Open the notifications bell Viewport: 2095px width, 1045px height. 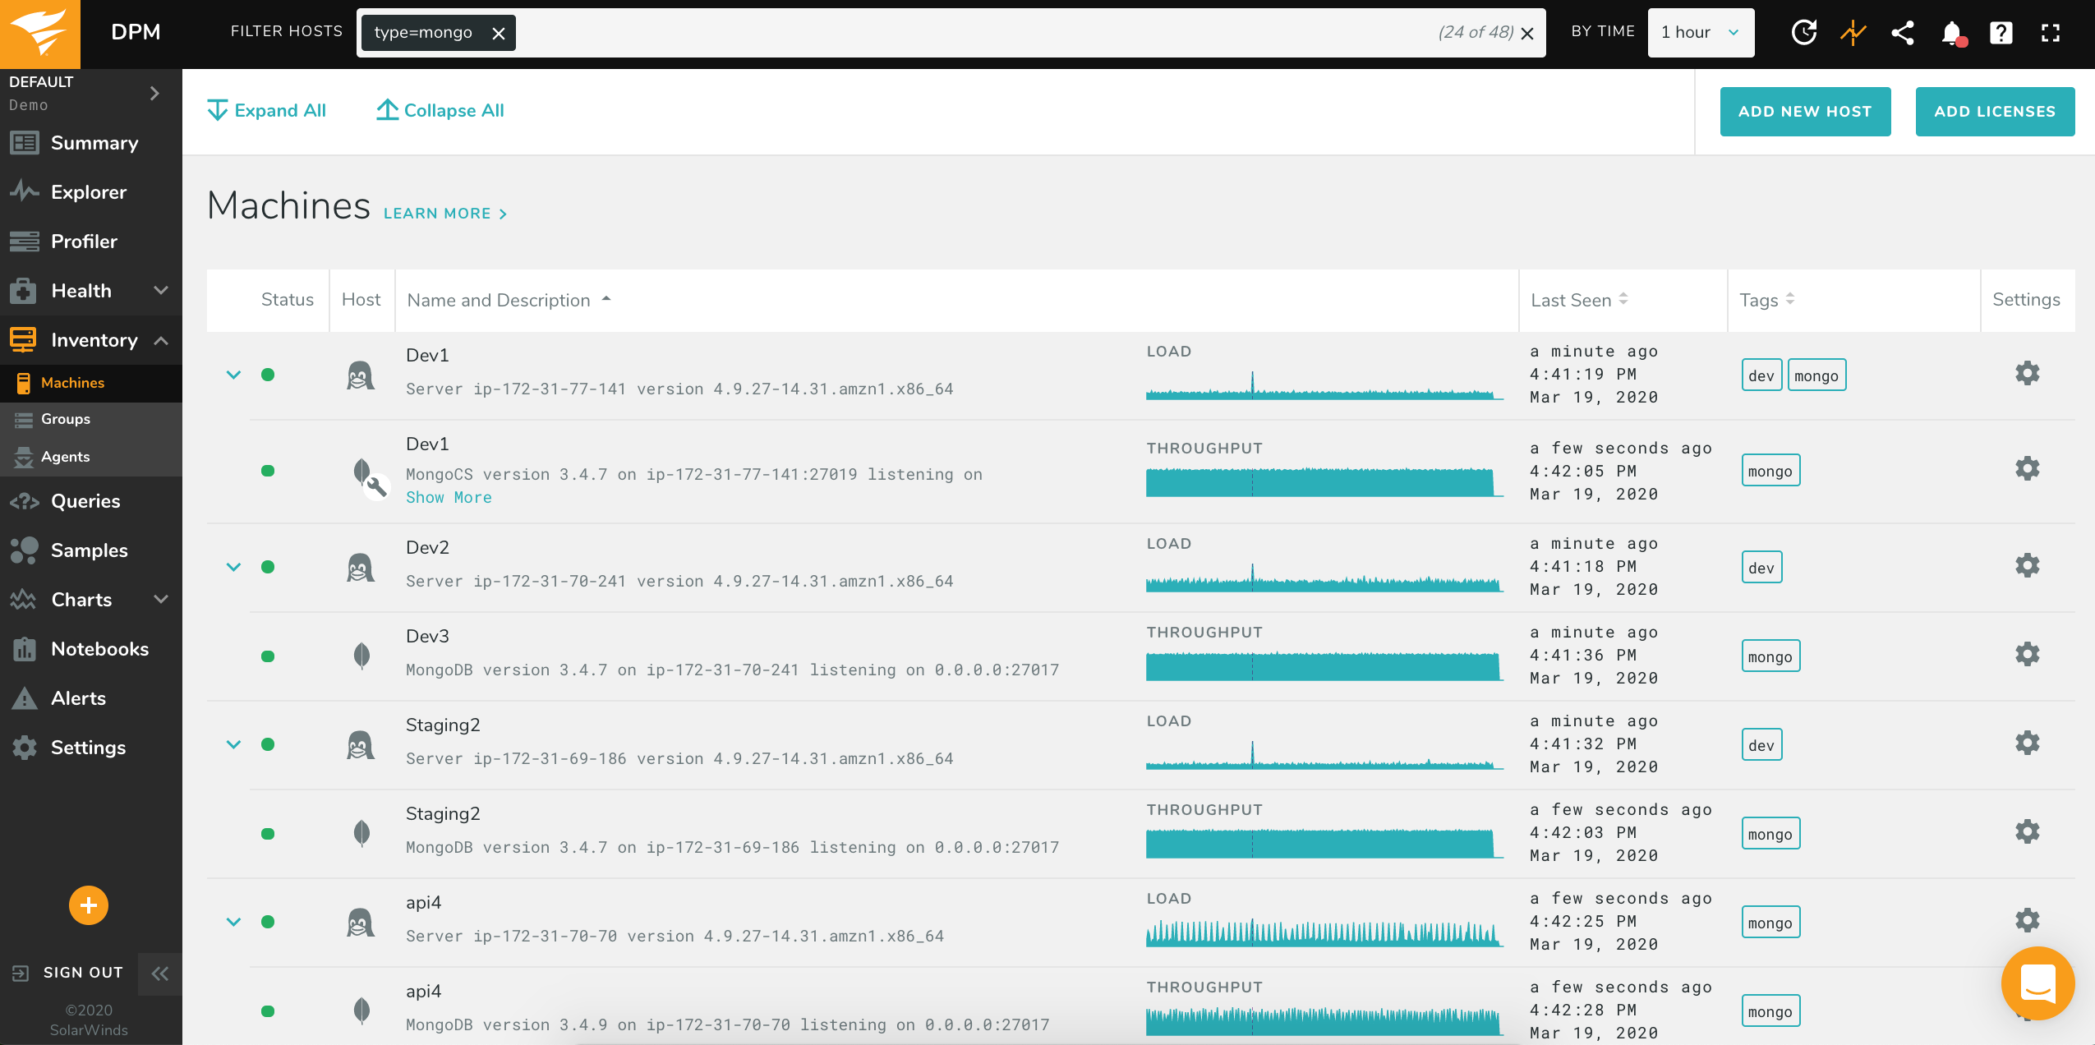tap(1952, 33)
